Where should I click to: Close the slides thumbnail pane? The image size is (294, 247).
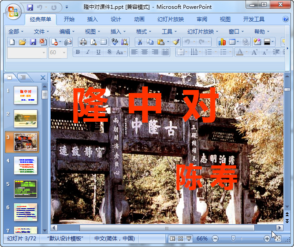coord(43,78)
